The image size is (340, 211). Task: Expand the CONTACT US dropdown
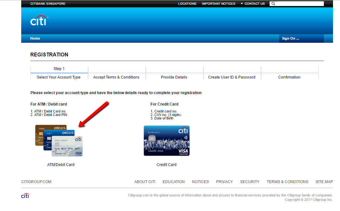253,3
